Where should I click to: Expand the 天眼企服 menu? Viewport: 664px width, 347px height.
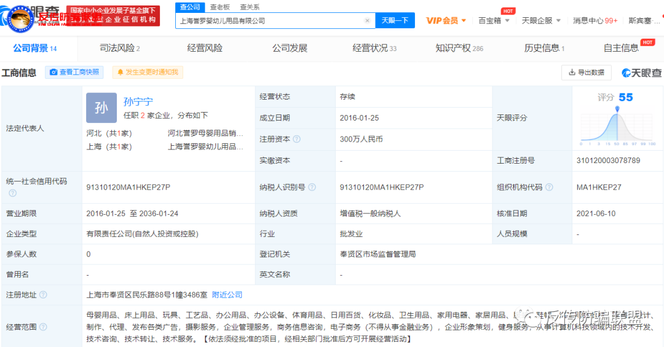pos(541,20)
